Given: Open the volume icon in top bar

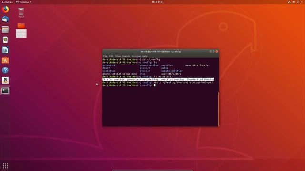Looking at the screenshot, I should (x=294, y=2).
